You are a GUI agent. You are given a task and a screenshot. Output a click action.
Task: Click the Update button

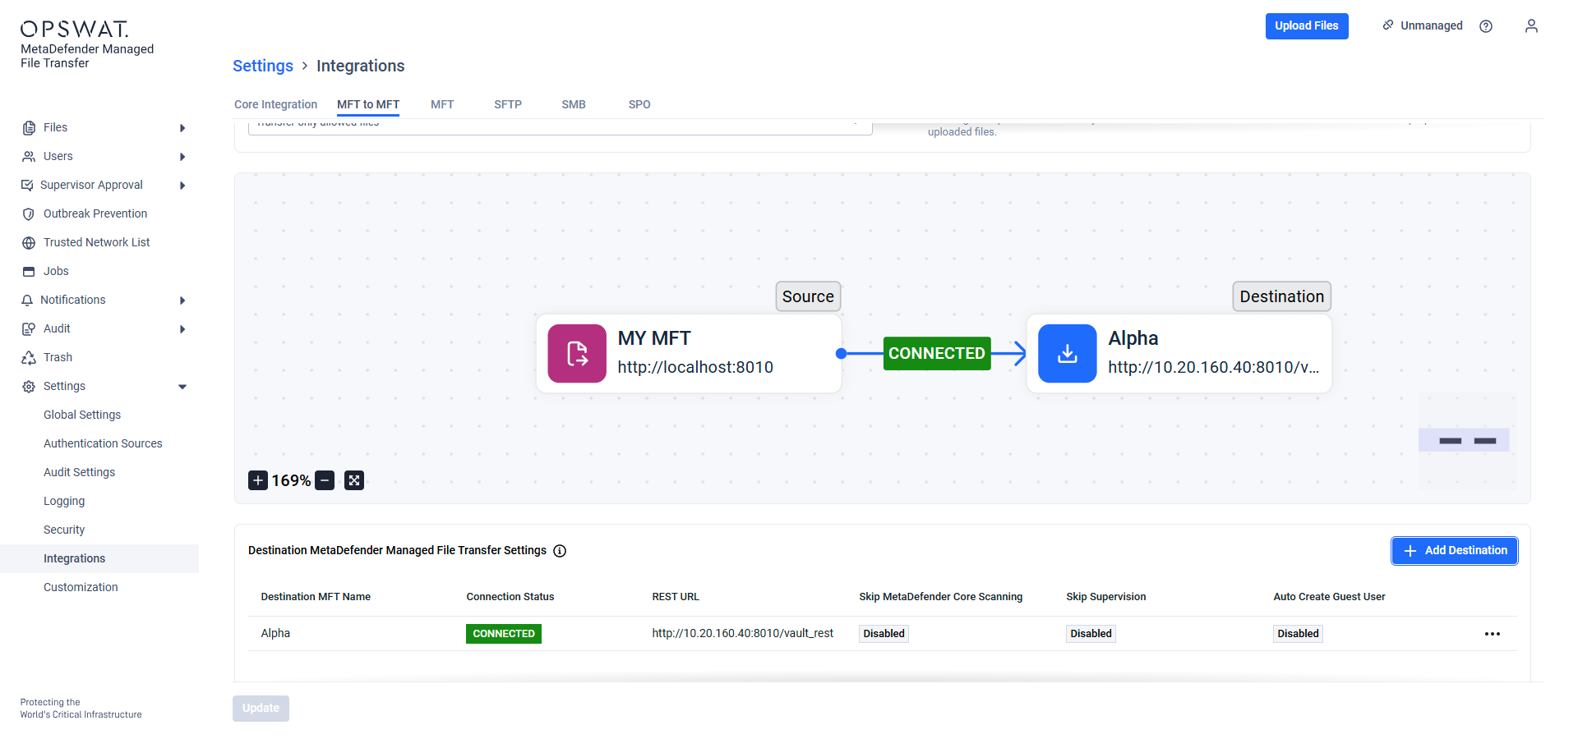(x=261, y=709)
